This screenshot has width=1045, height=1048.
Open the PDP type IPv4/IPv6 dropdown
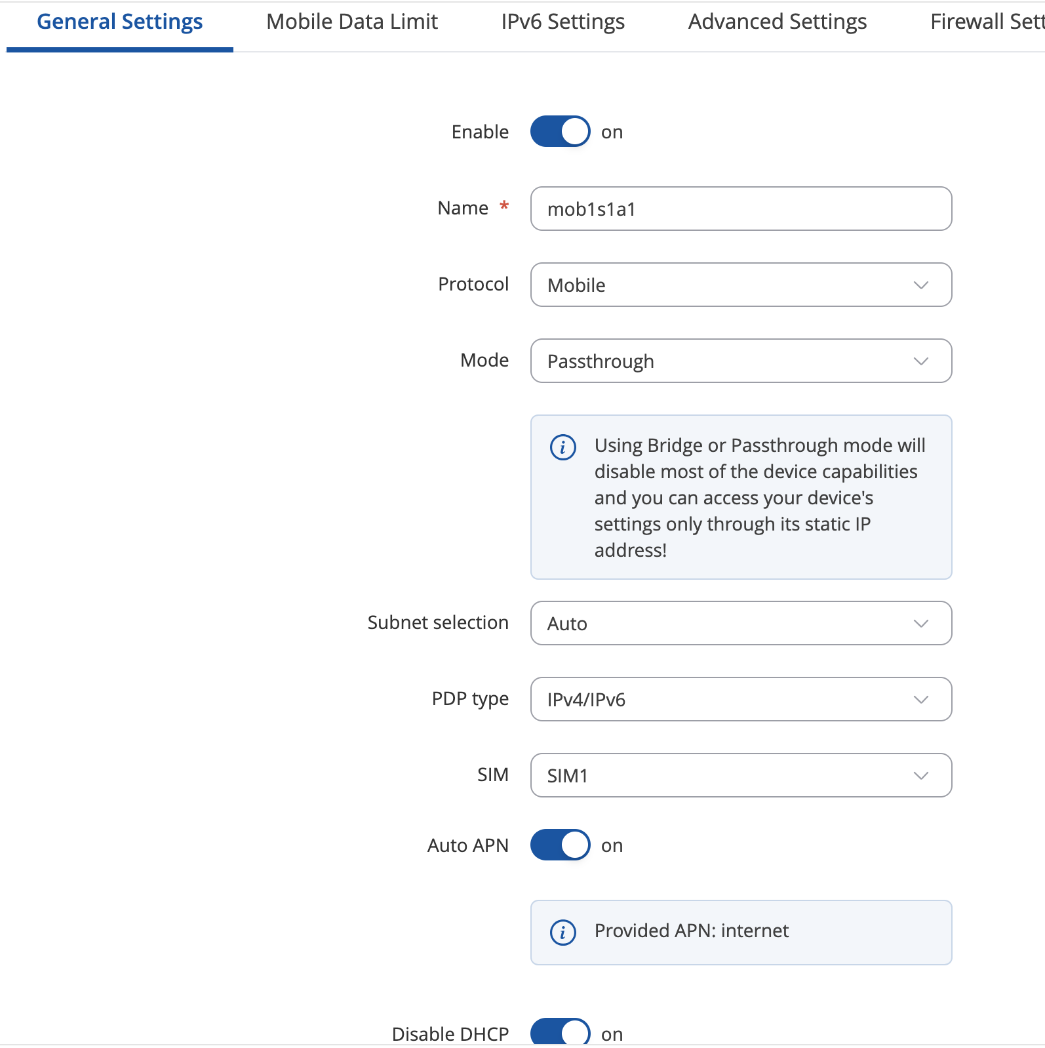[741, 699]
